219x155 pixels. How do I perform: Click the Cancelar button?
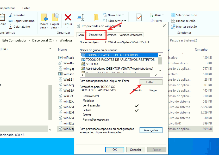coord(136,150)
